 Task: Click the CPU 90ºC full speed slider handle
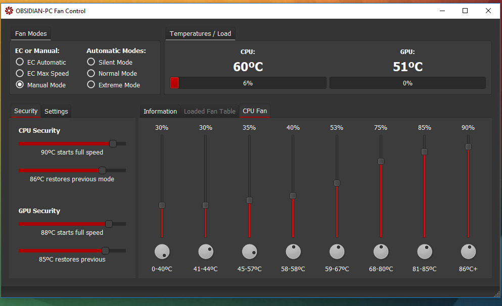point(113,143)
